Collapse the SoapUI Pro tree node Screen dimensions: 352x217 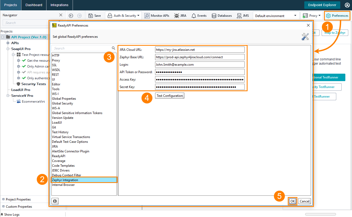(x=8, y=49)
